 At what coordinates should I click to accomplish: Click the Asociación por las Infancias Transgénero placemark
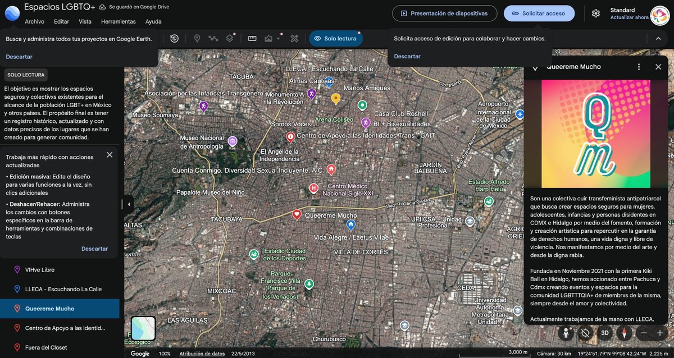pyautogui.click(x=203, y=106)
